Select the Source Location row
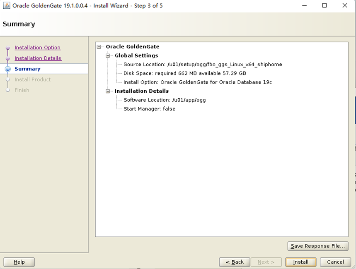 tap(203, 65)
